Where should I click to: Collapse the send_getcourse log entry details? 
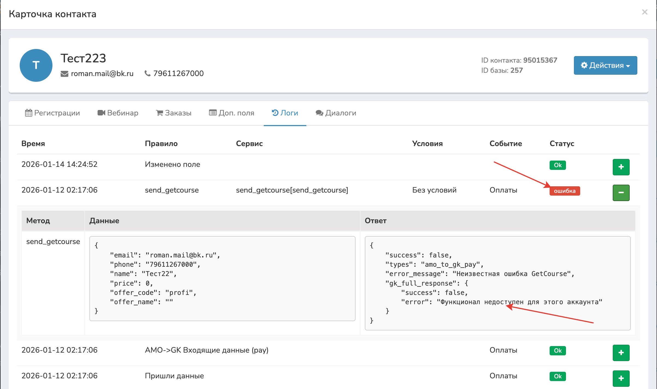click(x=621, y=193)
